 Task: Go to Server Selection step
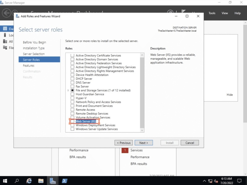click(34, 54)
